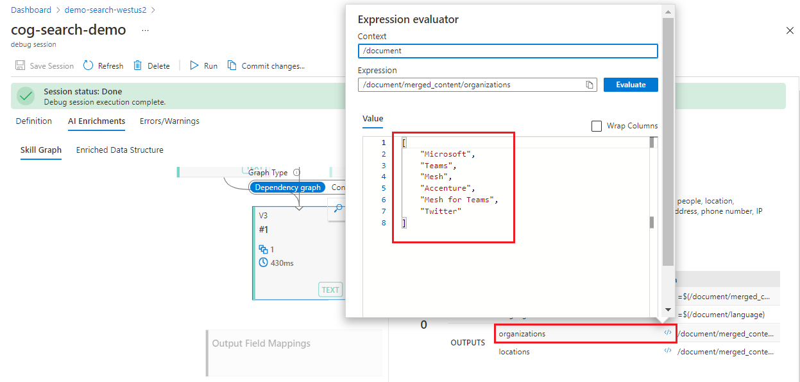The height and width of the screenshot is (382, 800).
Task: Click the Commit changes... button
Action: pos(266,65)
